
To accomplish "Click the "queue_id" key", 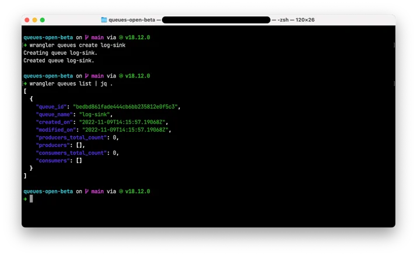I will click(51, 107).
